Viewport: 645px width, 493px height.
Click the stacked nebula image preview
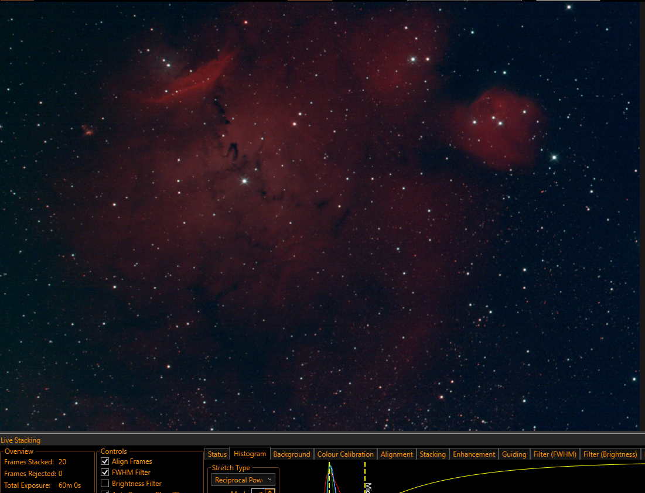(x=320, y=216)
